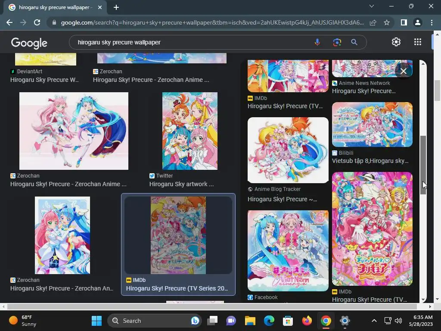Click the voice search microphone icon
Image resolution: width=441 pixels, height=331 pixels.
tap(317, 42)
